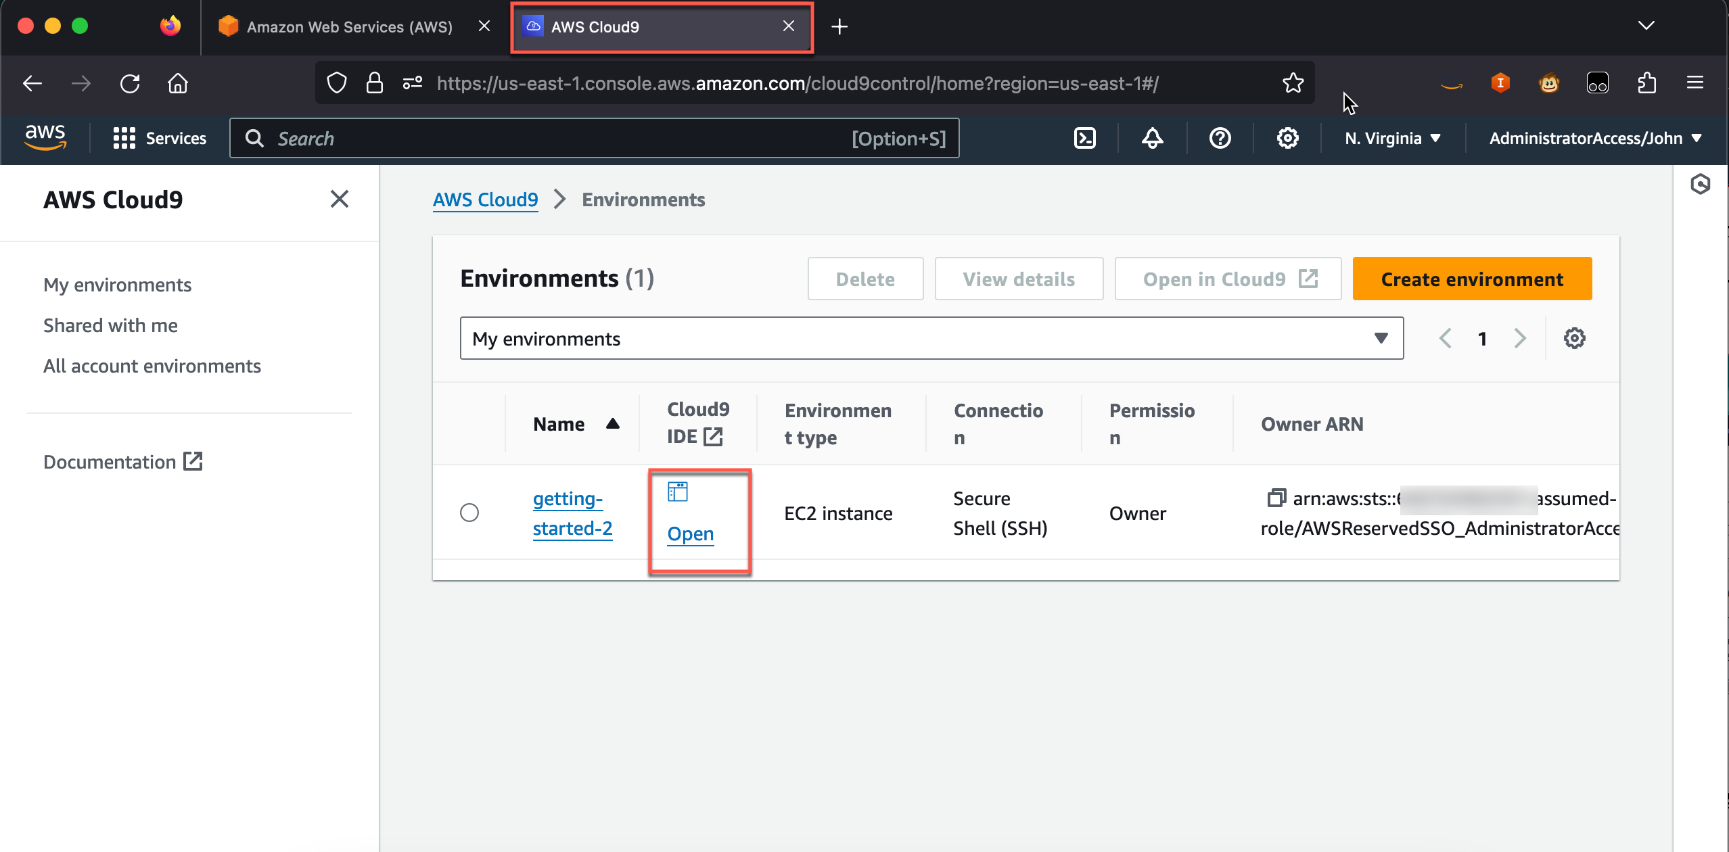
Task: Click the page number 1 indicator
Action: pos(1482,338)
